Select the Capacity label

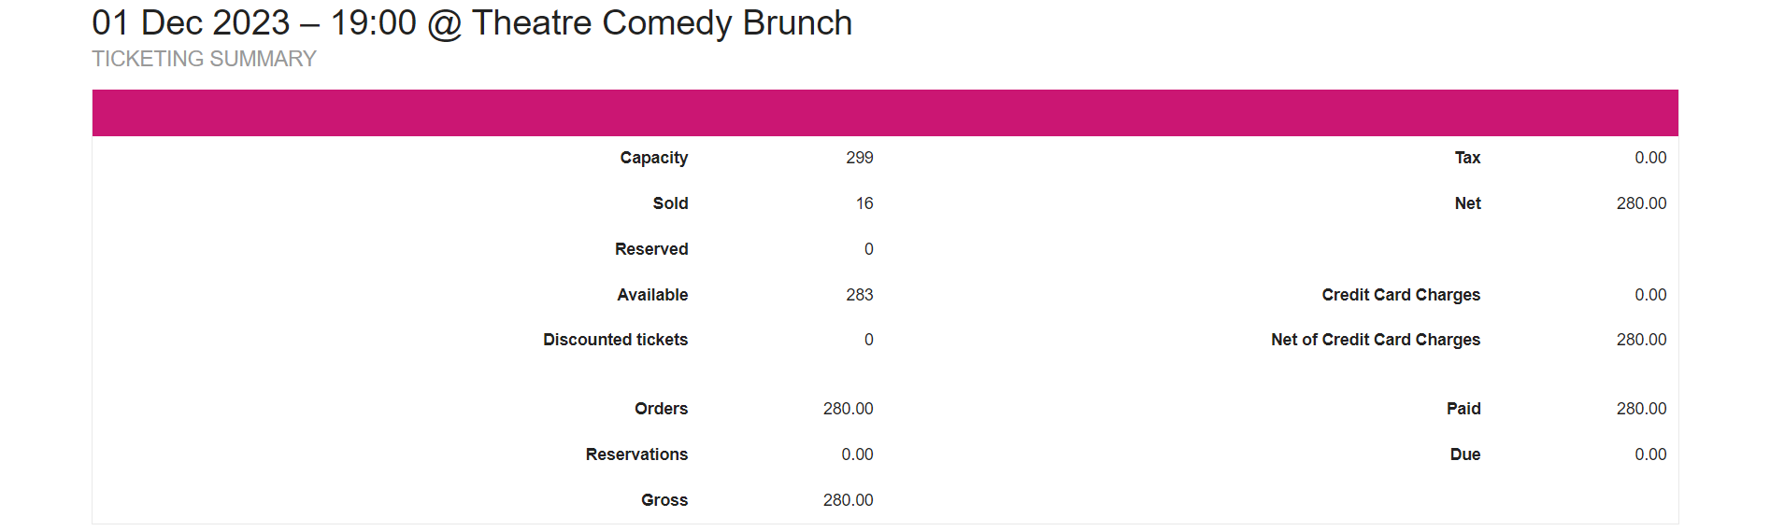tap(654, 158)
